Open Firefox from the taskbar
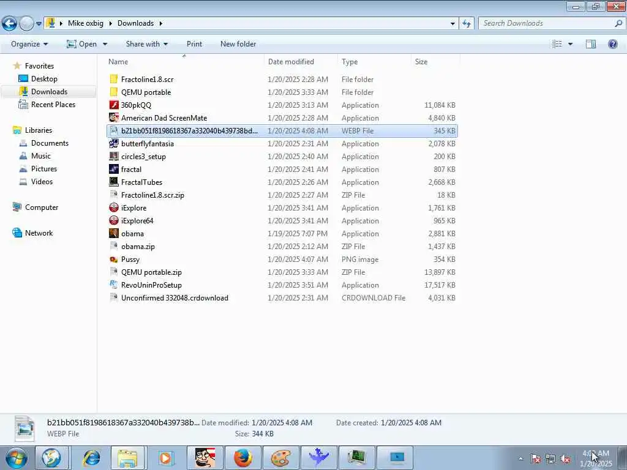This screenshot has width=627, height=470. (x=242, y=458)
